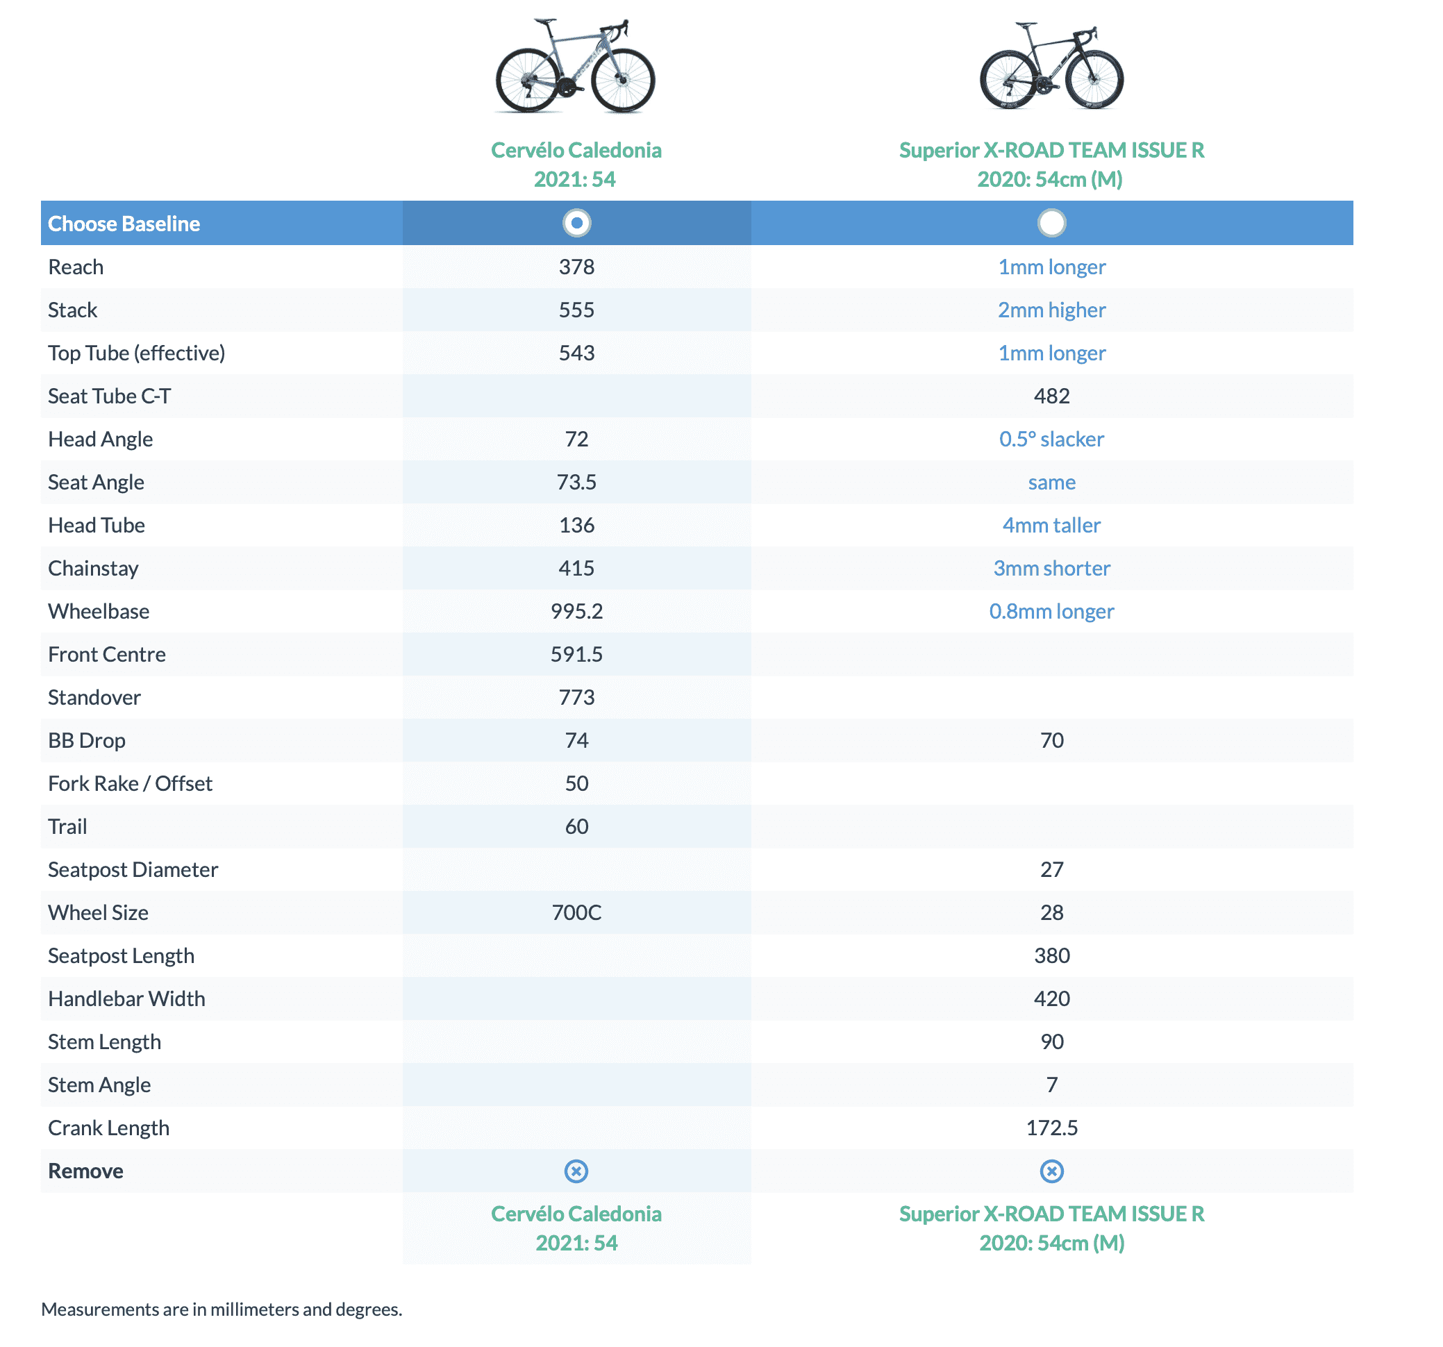The width and height of the screenshot is (1443, 1347).
Task: Click the '3mm shorter' Chainstay value
Action: [1051, 568]
